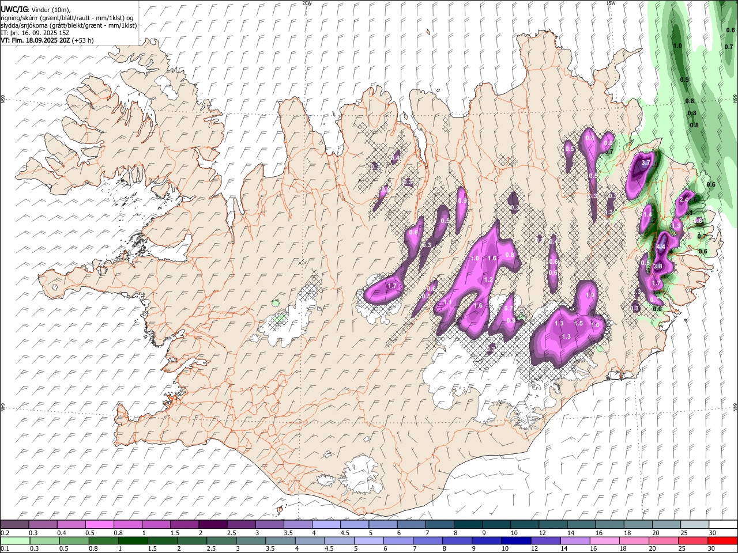Click the dusky purple swatch between 0.2 and 0.3 in the top legend

[14, 525]
